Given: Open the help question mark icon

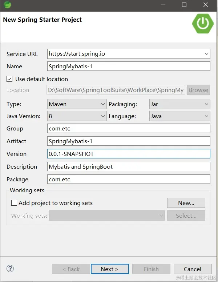Looking at the screenshot, I should [10, 269].
